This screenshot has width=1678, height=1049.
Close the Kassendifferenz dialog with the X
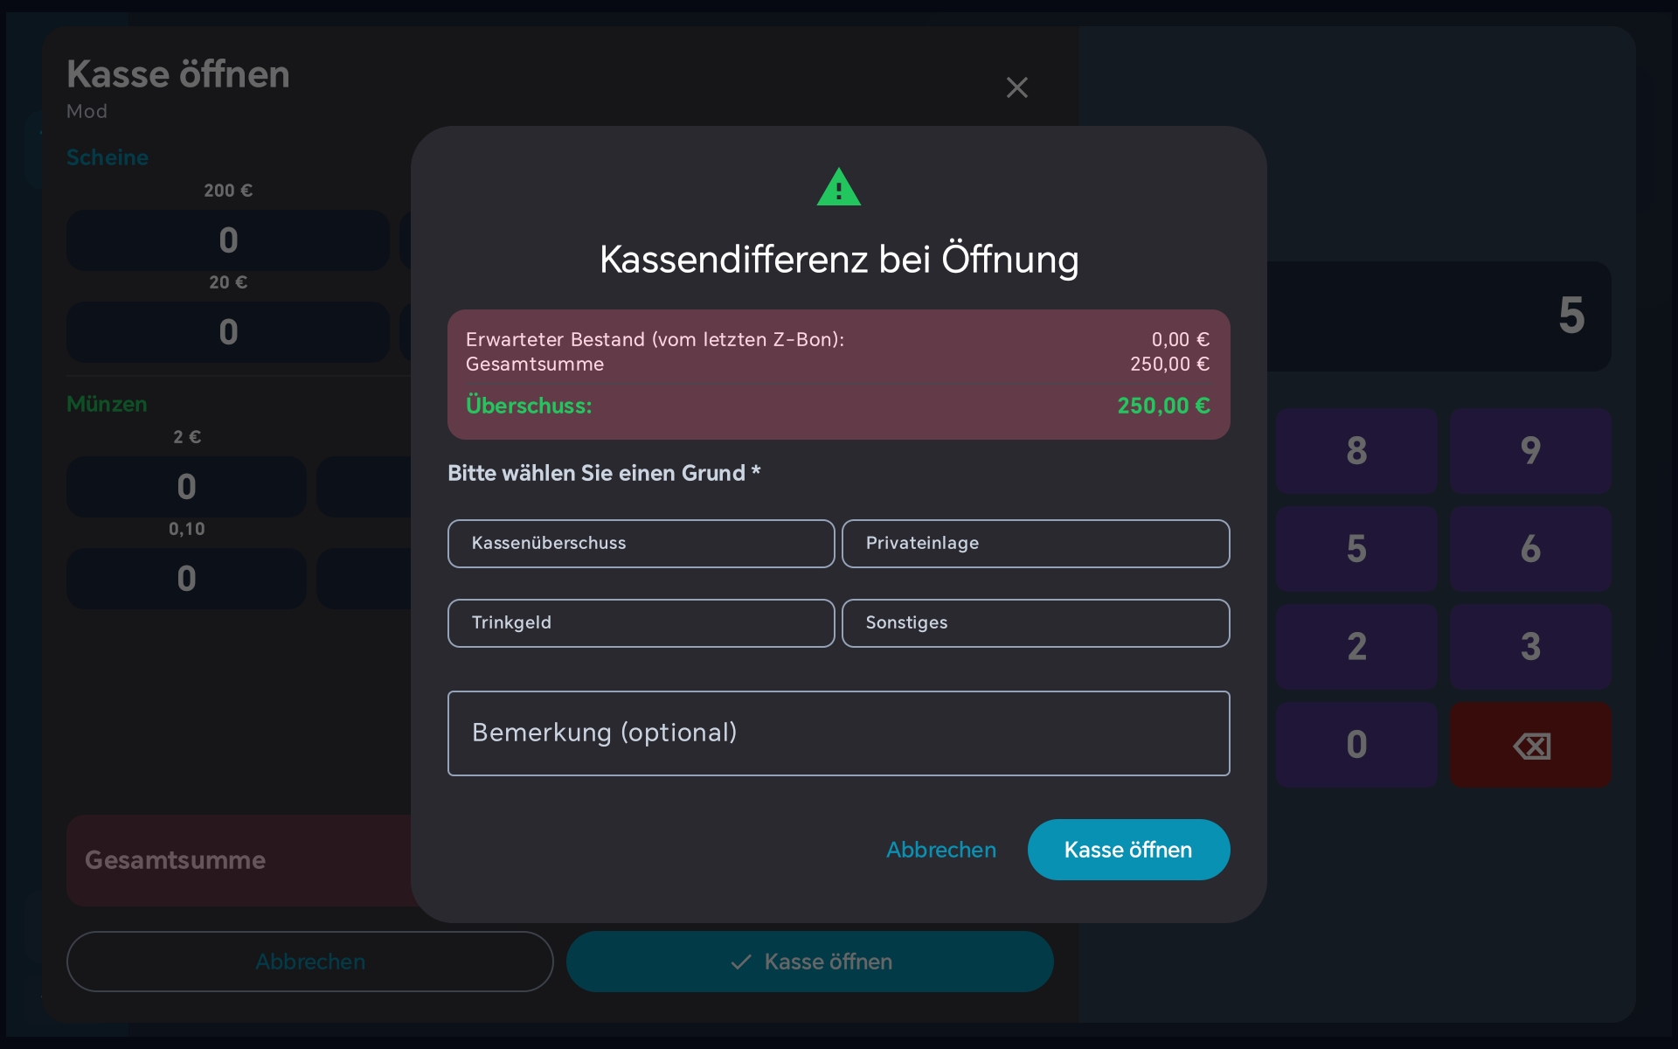pyautogui.click(x=1016, y=87)
